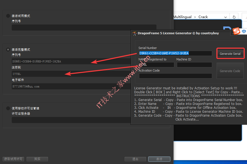Click the 注册到 field containing ITTEL
This screenshot has height=164, width=247.
(x=71, y=74)
